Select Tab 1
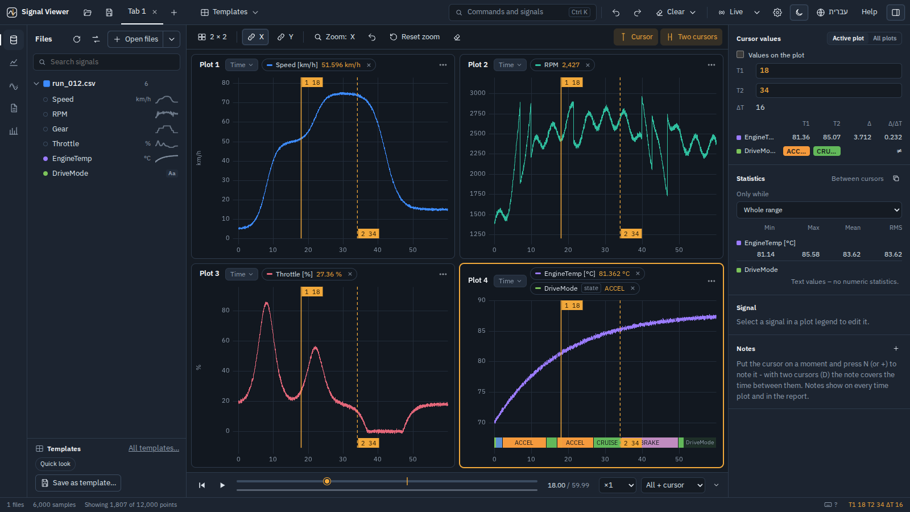This screenshot has width=910, height=512. pyautogui.click(x=136, y=11)
